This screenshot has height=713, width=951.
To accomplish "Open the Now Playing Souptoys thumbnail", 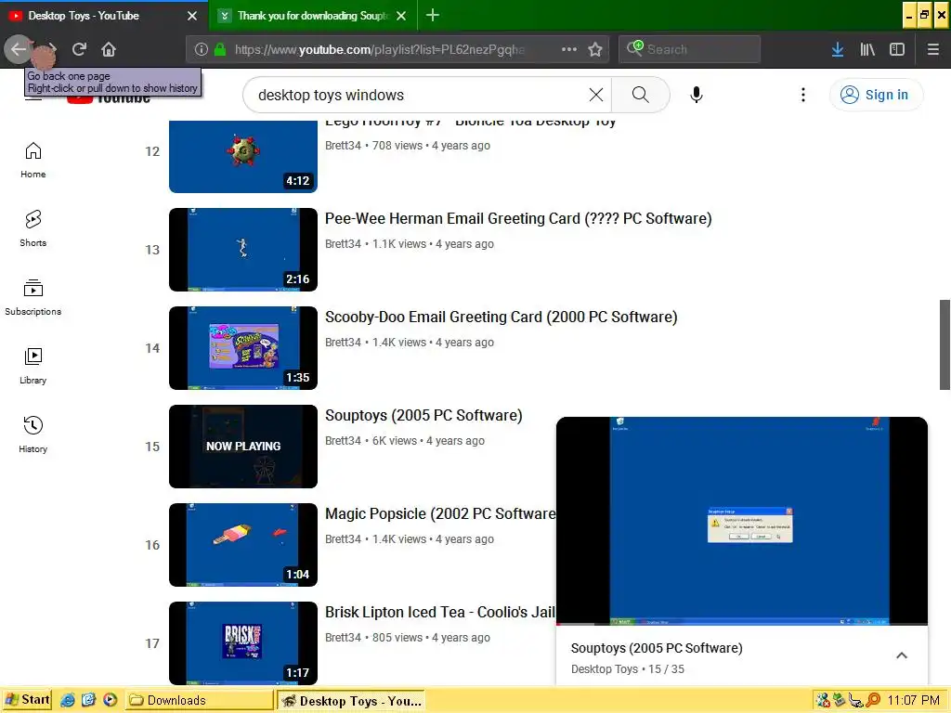I will 243,447.
